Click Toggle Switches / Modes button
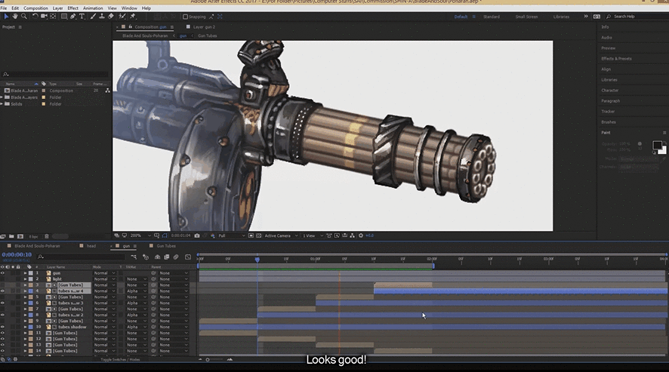The width and height of the screenshot is (669, 372). pyautogui.click(x=119, y=360)
